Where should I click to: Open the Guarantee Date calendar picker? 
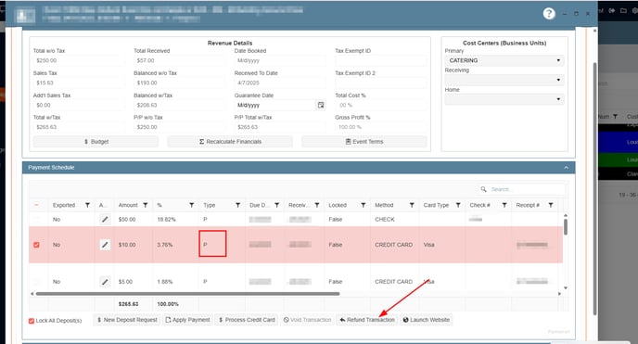point(321,105)
